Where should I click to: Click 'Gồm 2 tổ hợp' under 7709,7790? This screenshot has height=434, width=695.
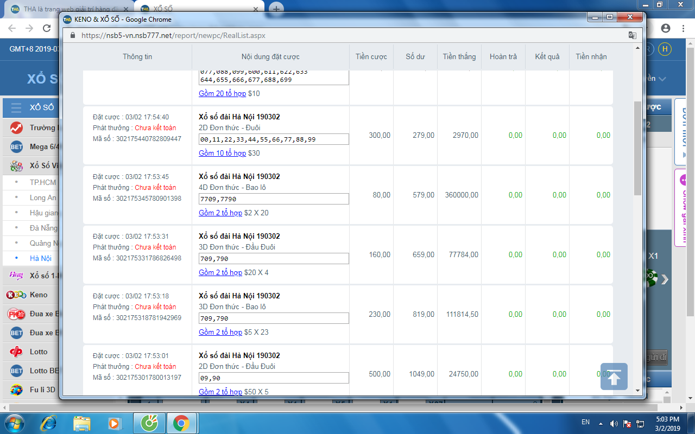(220, 213)
